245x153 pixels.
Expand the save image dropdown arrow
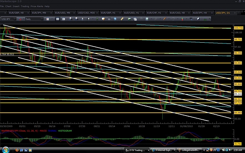click(x=151, y=19)
